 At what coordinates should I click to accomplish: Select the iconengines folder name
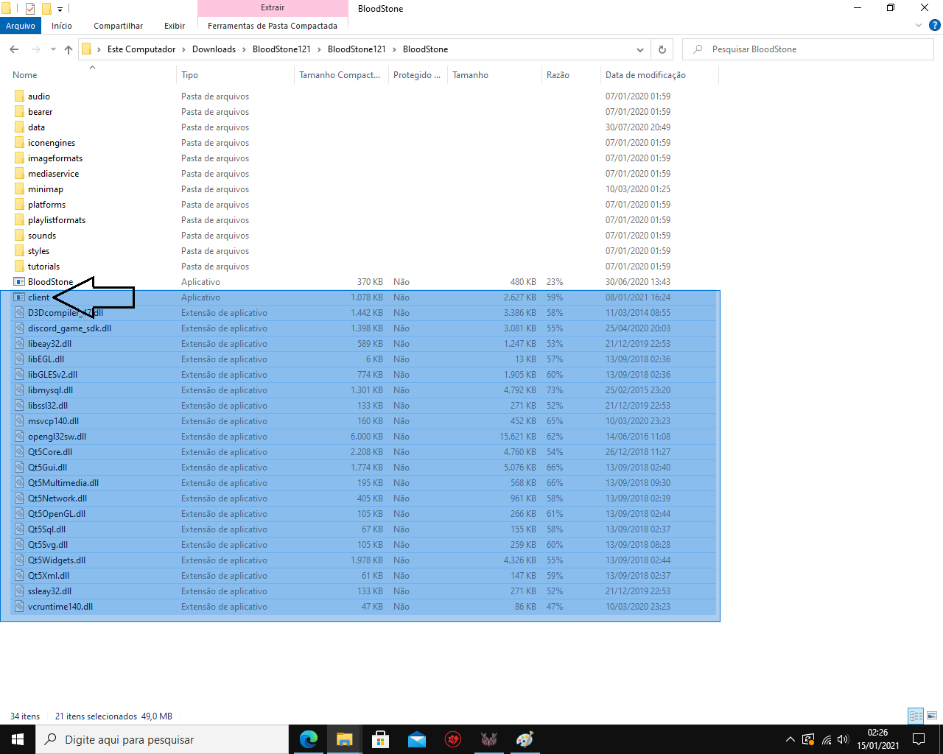point(52,143)
